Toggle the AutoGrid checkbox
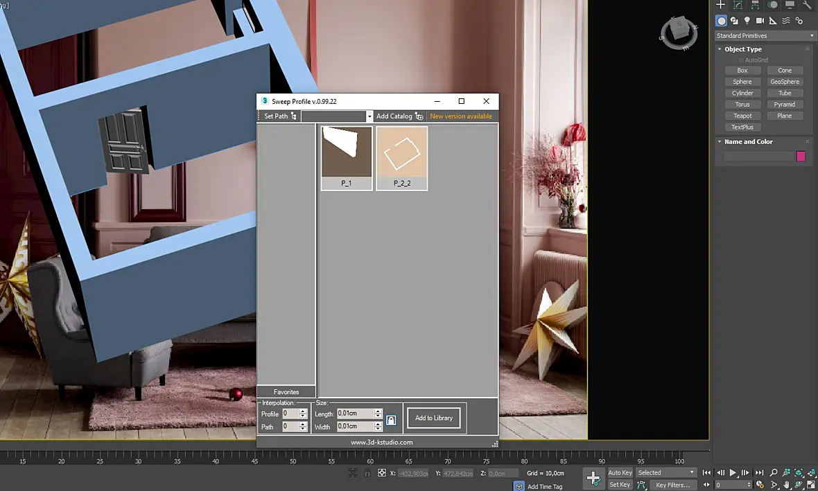The image size is (818, 491). tap(741, 60)
